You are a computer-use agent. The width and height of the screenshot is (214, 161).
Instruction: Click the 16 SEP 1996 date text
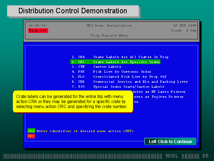(185, 25)
